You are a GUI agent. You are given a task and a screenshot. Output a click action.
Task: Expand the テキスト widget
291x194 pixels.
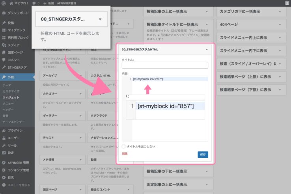[81, 138]
